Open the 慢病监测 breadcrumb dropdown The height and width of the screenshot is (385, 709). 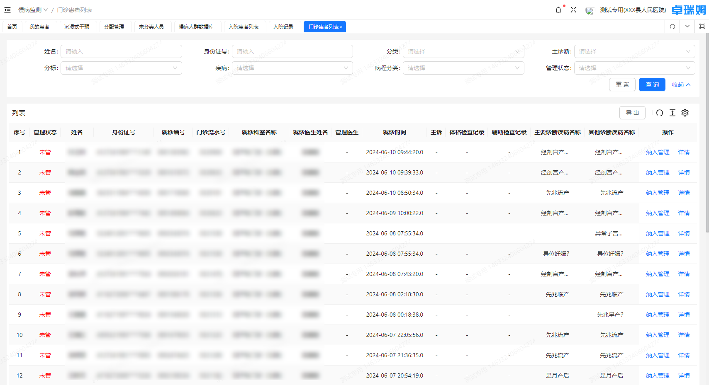click(33, 10)
